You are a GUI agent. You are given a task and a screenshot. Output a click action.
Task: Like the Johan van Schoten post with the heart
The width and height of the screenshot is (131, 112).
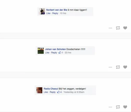(125, 67)
